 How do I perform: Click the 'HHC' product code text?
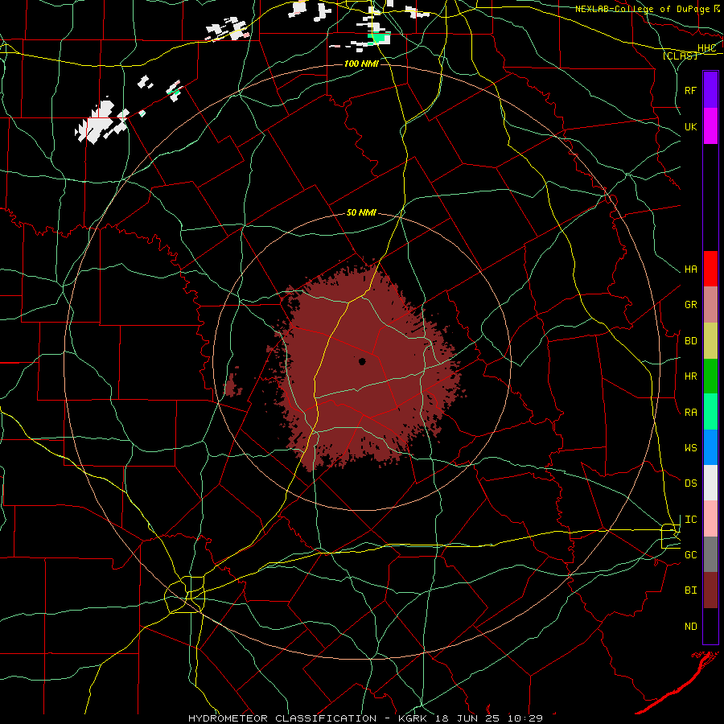coord(706,48)
